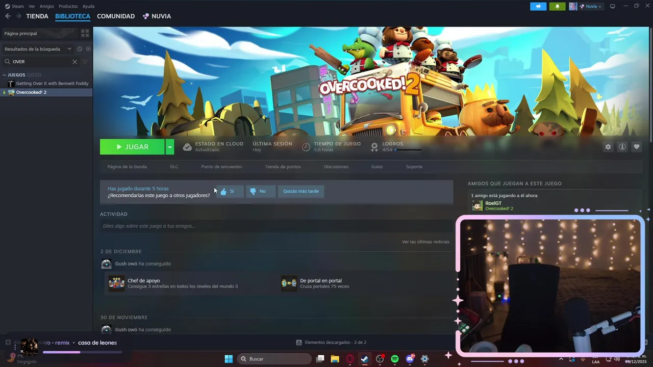Open Discusiones link

[336, 167]
